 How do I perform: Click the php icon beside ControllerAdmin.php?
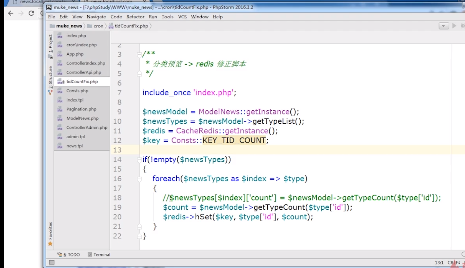pos(60,127)
